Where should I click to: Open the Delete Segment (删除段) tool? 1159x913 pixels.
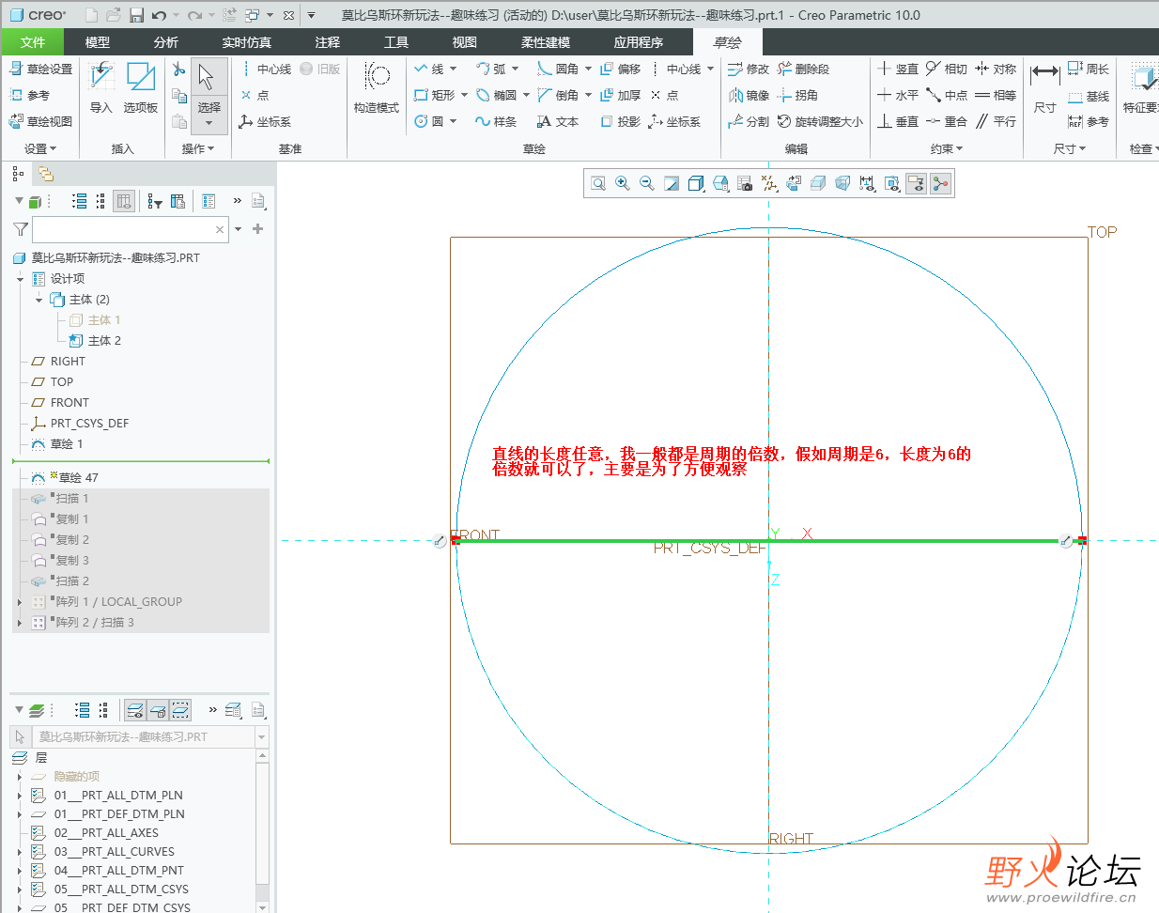(x=803, y=69)
